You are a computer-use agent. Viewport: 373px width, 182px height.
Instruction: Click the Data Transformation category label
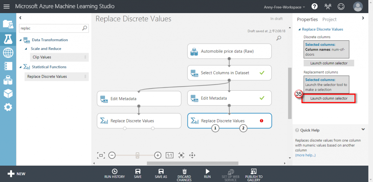tap(50, 40)
